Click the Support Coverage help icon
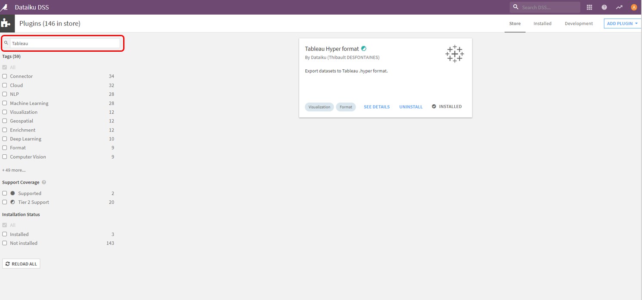Screen dimensions: 642x300 click(x=44, y=182)
